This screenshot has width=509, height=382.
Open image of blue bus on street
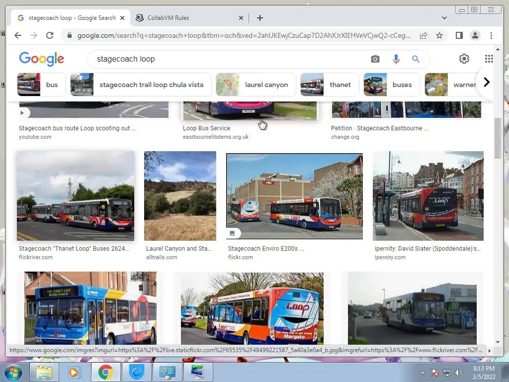tap(412, 308)
